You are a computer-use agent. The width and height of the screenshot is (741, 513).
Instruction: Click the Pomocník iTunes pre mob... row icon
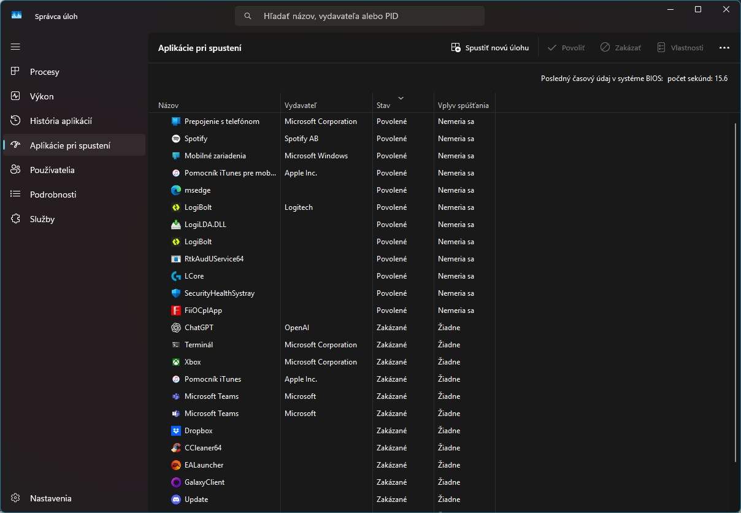176,173
